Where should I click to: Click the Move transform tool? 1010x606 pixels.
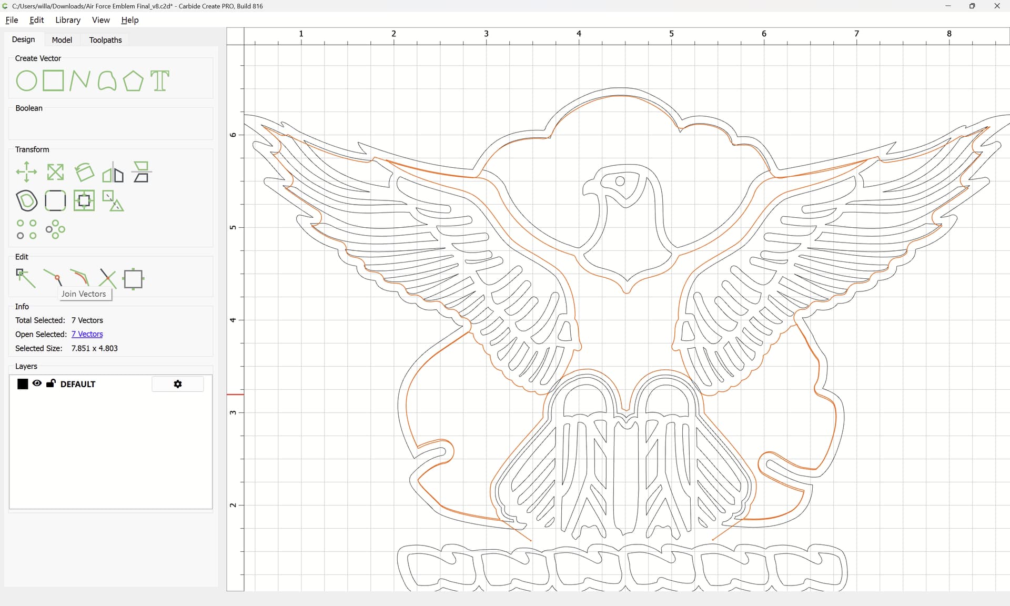coord(26,172)
